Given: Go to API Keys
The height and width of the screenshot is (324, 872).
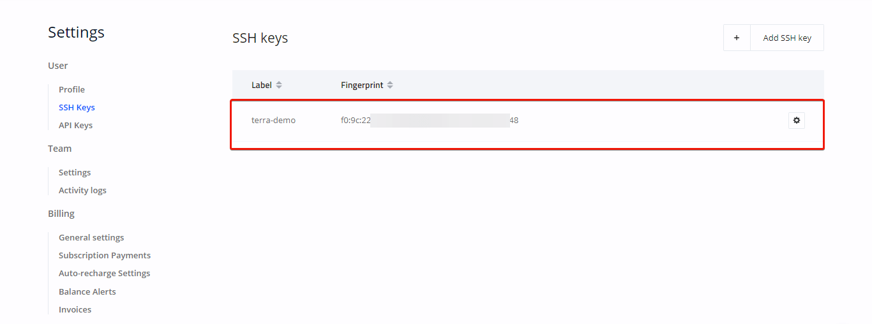Looking at the screenshot, I should [75, 125].
